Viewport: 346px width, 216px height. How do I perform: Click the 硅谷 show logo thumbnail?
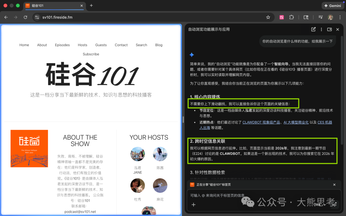[29, 148]
